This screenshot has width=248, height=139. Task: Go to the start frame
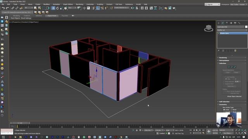click(191, 130)
